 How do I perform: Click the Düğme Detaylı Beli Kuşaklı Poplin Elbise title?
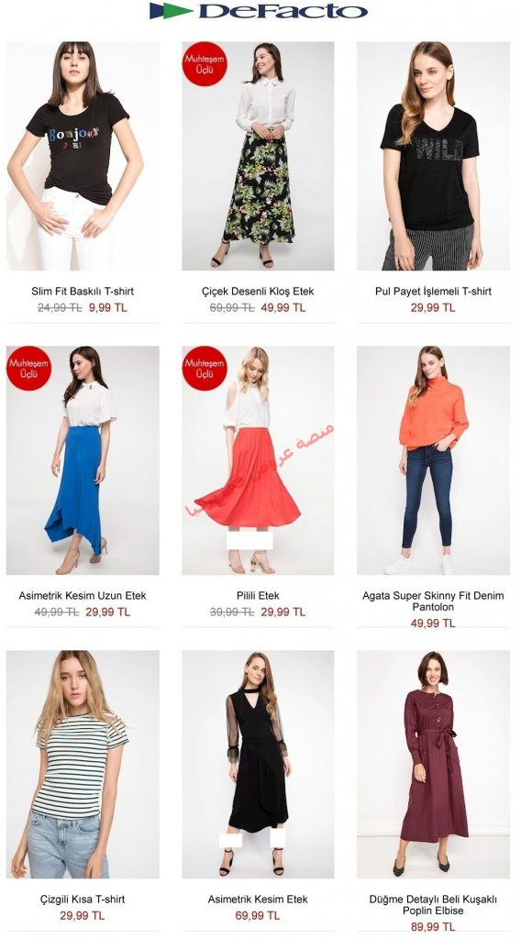pos(433,905)
